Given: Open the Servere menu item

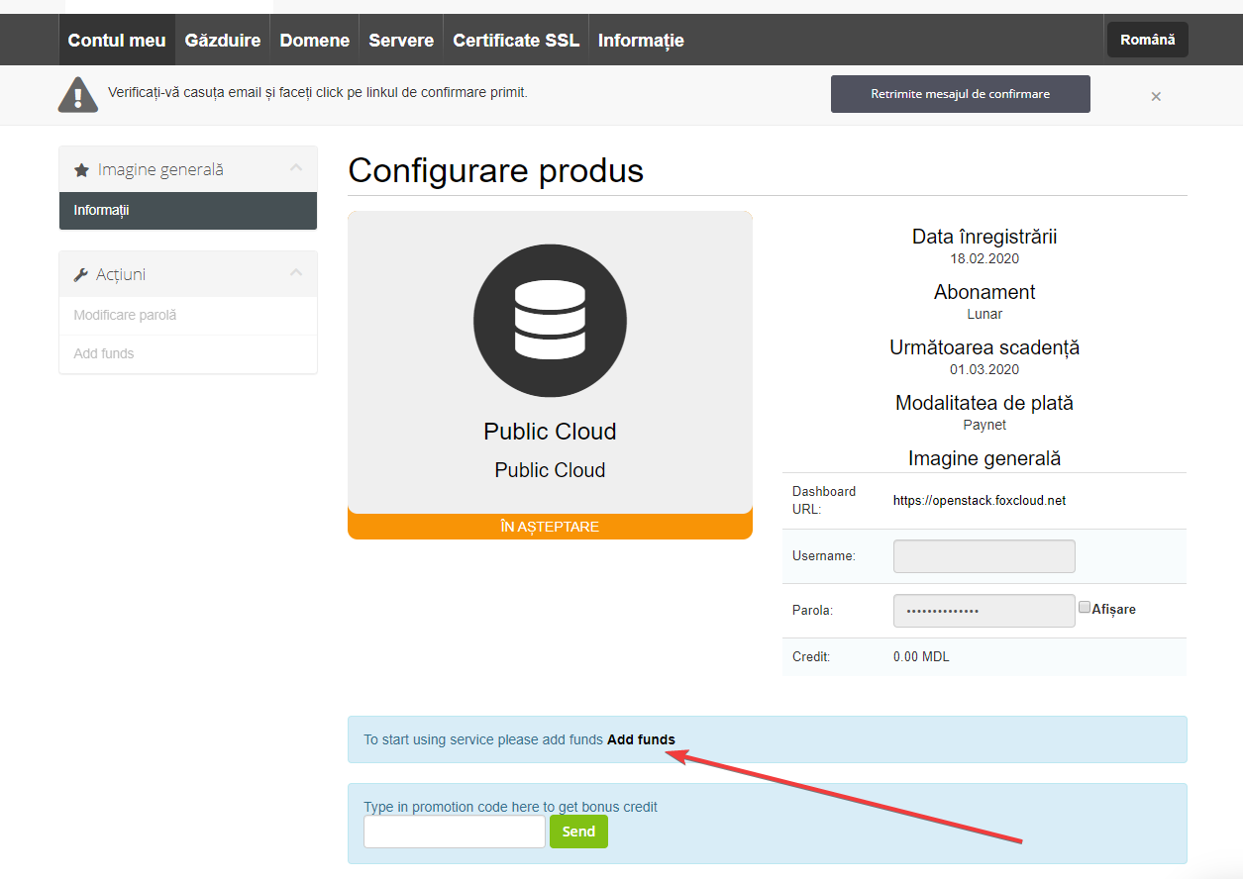Looking at the screenshot, I should point(401,41).
